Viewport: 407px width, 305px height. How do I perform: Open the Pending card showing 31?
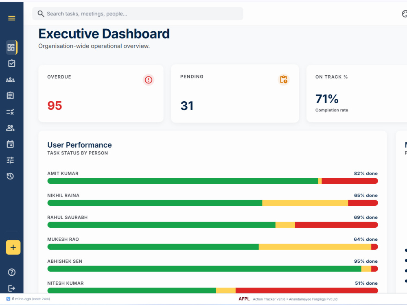click(x=235, y=94)
